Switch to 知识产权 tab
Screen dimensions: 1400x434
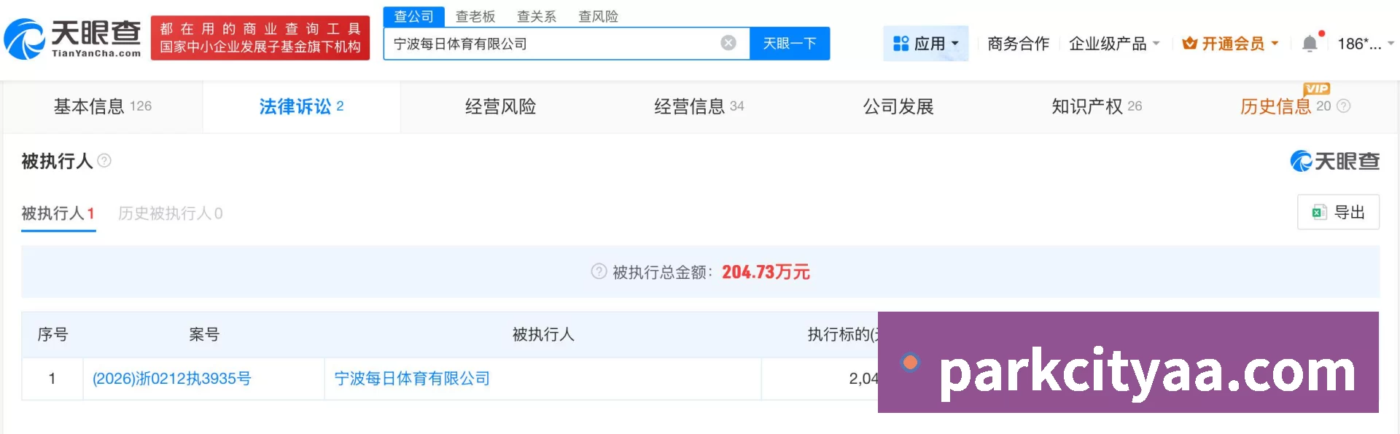[x=1097, y=106]
